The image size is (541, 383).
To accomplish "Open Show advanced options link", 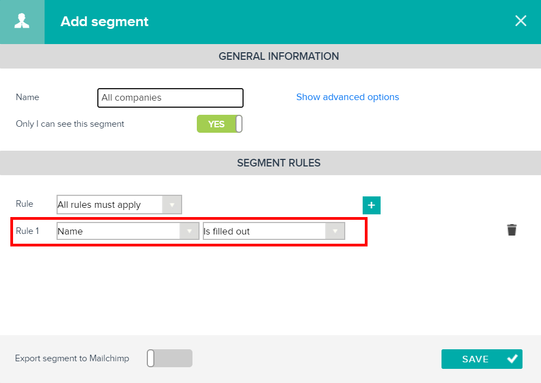I will pos(347,97).
